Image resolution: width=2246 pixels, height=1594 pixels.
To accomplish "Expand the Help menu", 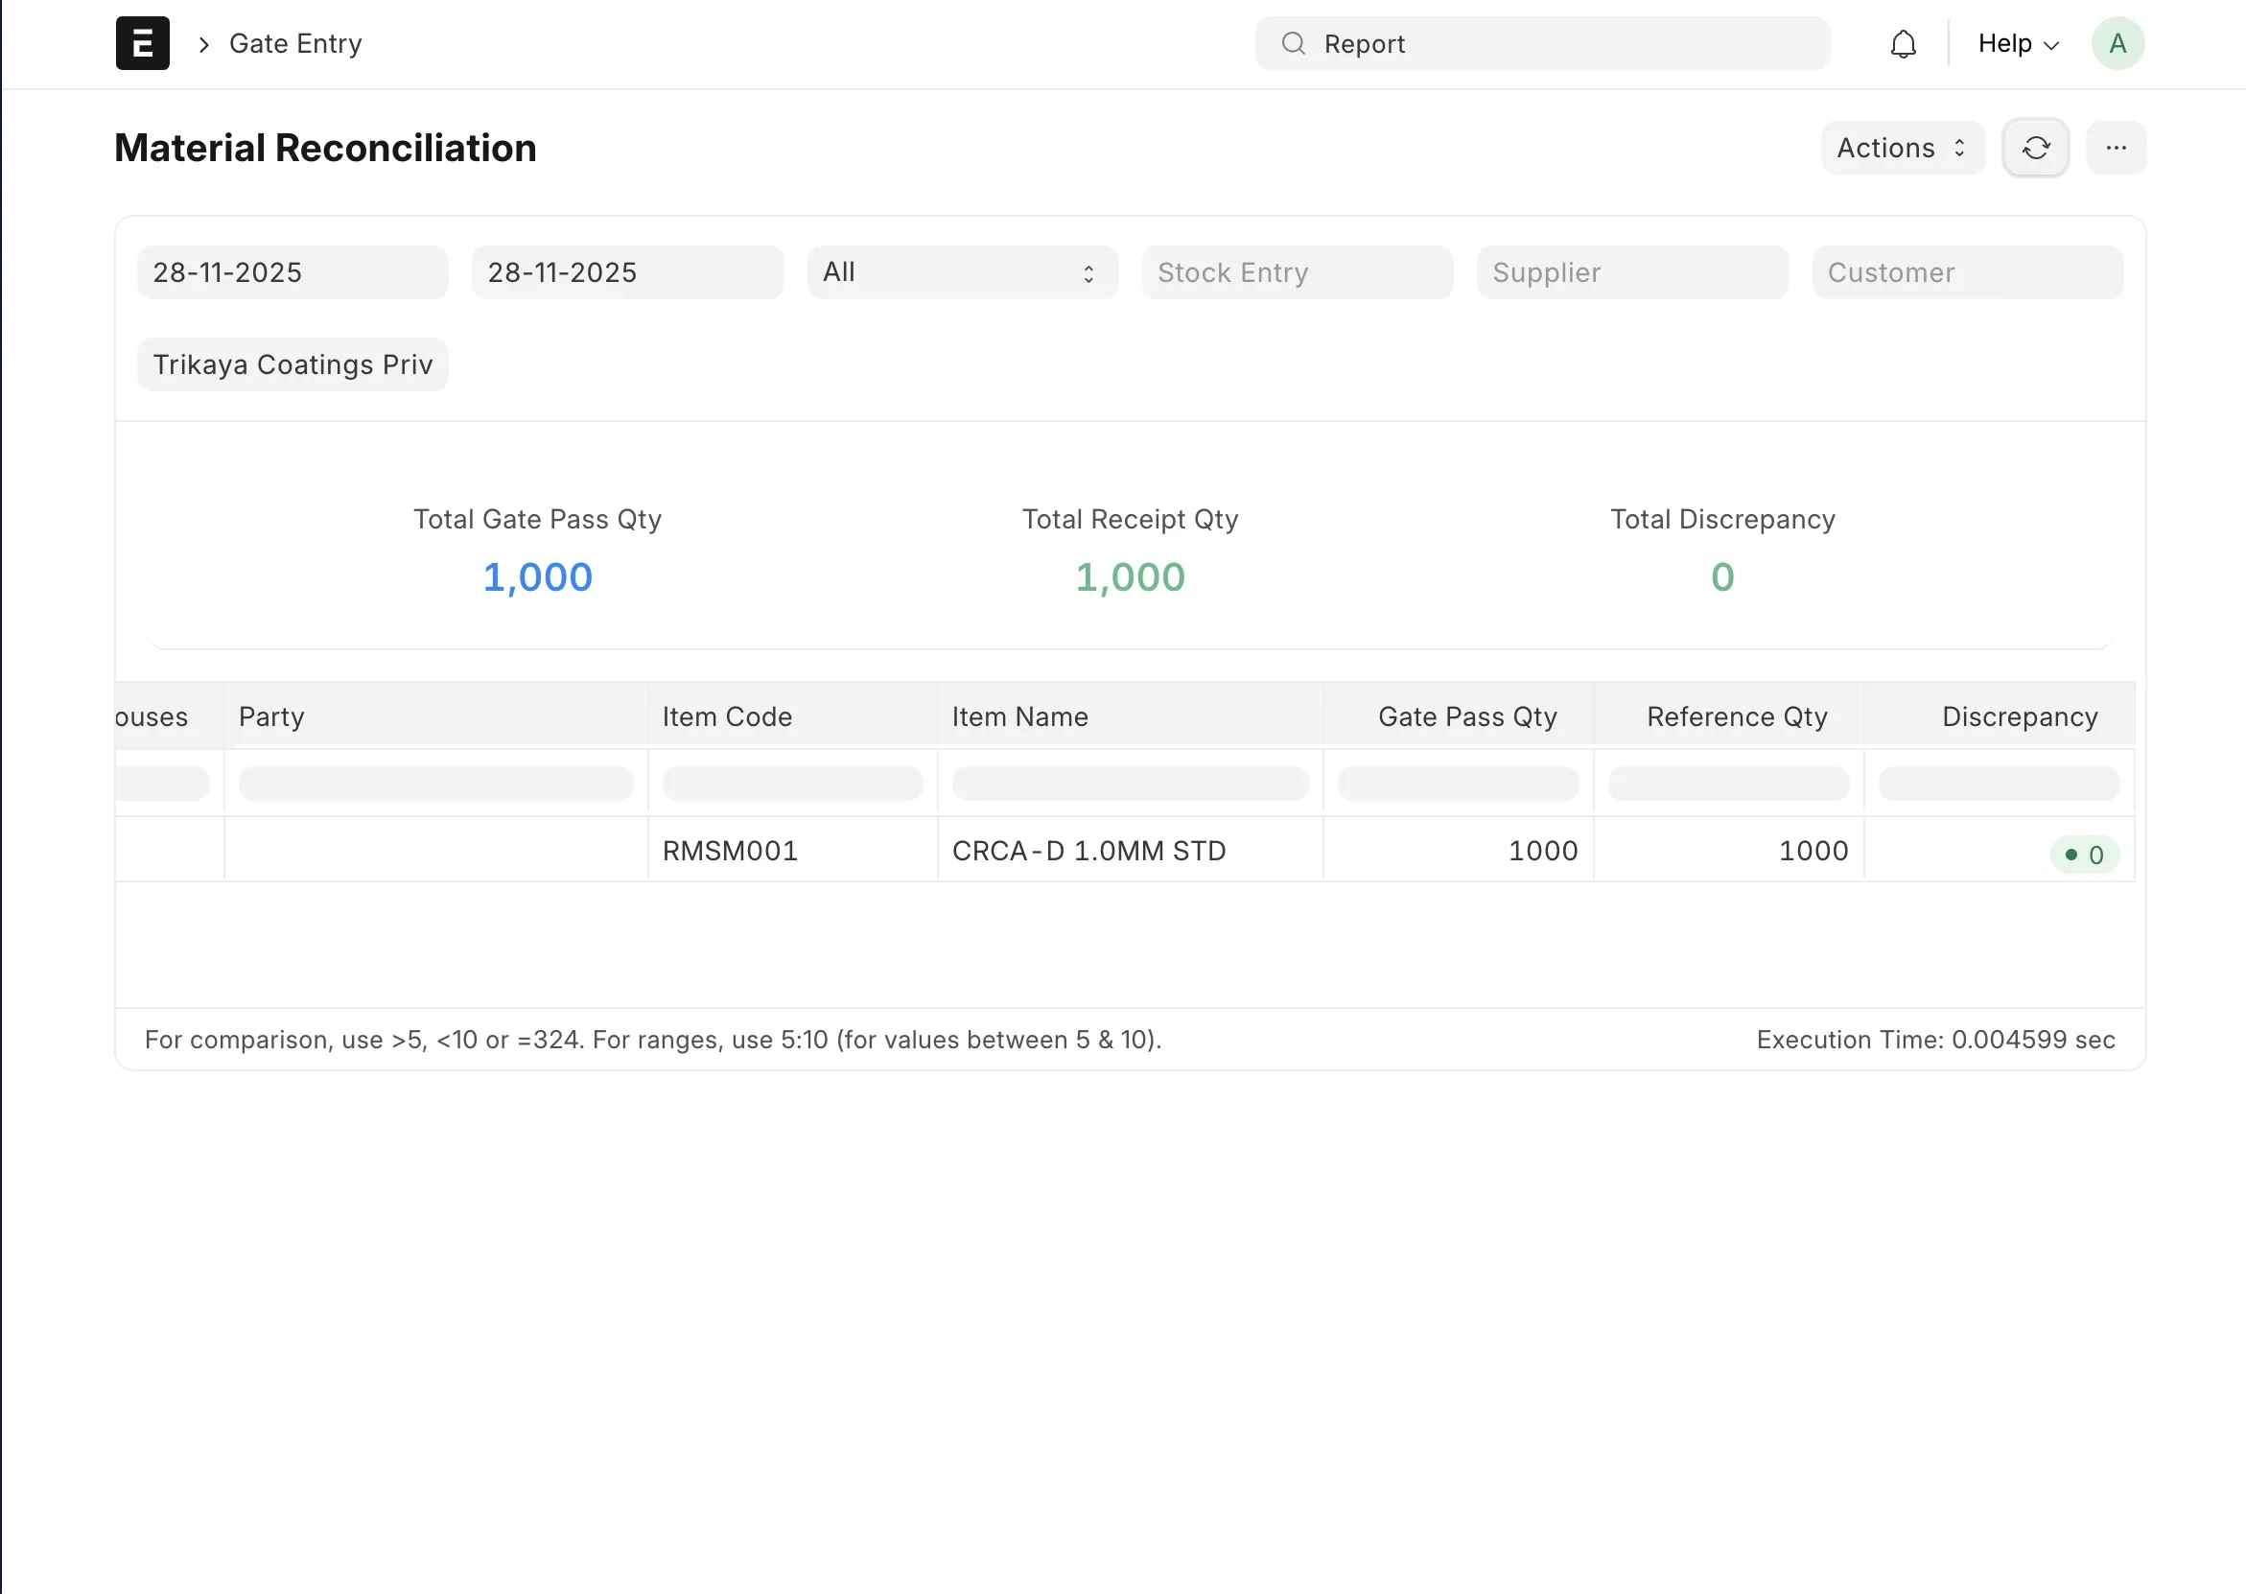I will pyautogui.click(x=2018, y=44).
